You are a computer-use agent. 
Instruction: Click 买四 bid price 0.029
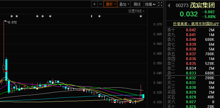pyautogui.click(x=191, y=92)
